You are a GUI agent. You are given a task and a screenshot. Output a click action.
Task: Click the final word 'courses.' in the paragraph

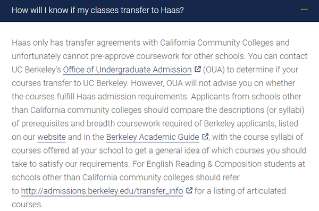27,205
